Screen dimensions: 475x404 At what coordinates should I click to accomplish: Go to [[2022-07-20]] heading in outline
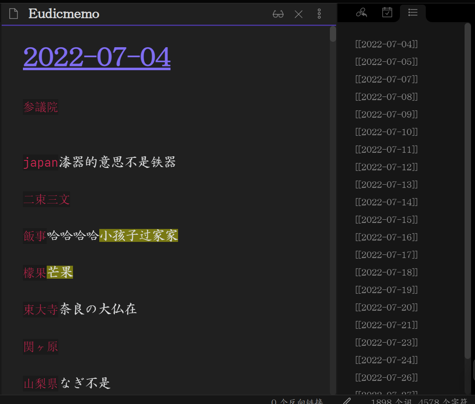[386, 307]
